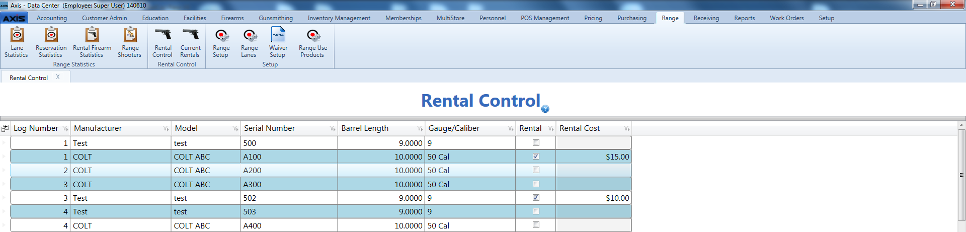Open Waiver Setup

278,43
